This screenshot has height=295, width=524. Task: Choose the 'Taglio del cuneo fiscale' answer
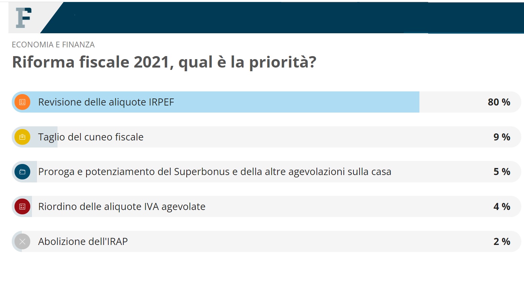pyautogui.click(x=266, y=137)
